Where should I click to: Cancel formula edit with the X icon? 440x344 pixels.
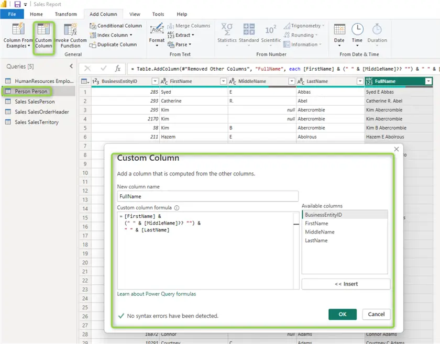87,69
